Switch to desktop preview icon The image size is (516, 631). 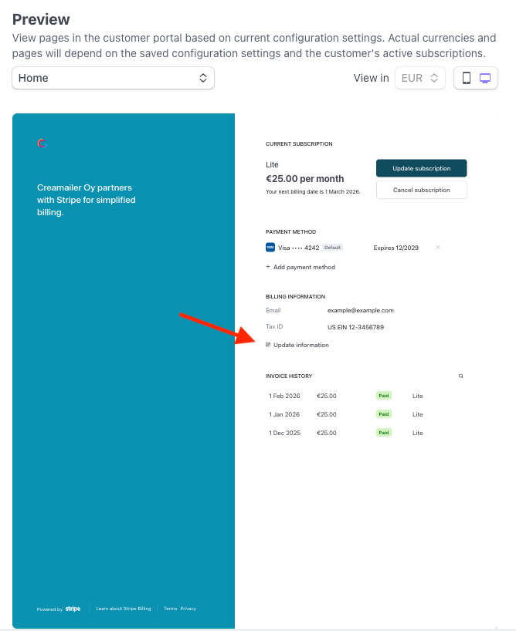485,78
